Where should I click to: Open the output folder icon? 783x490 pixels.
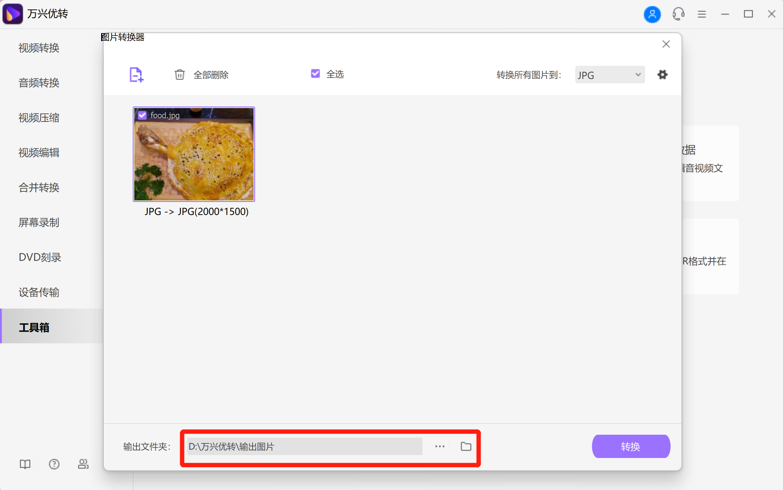[x=466, y=446]
